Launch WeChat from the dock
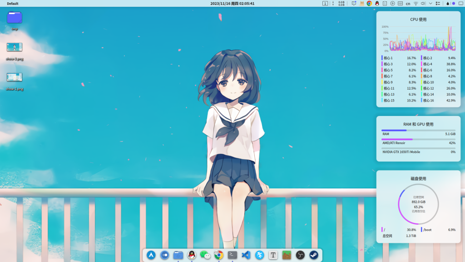 pos(205,255)
